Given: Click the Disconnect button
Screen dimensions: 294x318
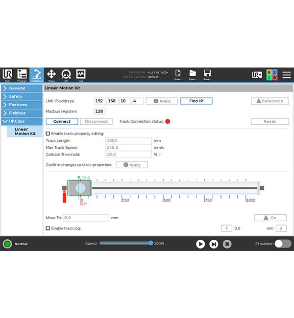Looking at the screenshot, I should [97, 121].
